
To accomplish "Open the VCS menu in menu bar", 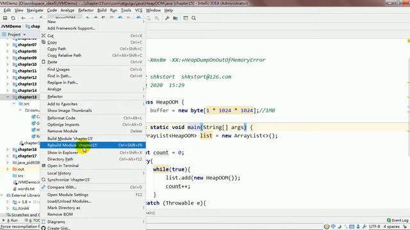I will [138, 10].
